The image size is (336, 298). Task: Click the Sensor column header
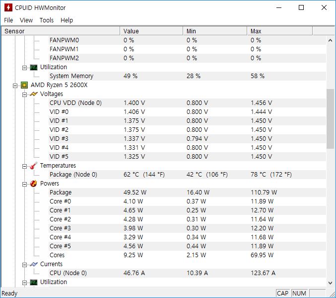click(61, 31)
